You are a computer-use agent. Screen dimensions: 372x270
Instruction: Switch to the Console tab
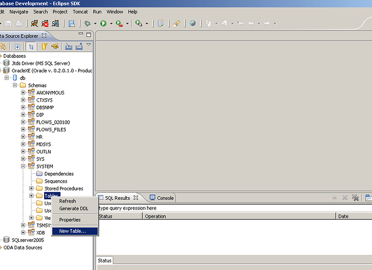click(162, 198)
